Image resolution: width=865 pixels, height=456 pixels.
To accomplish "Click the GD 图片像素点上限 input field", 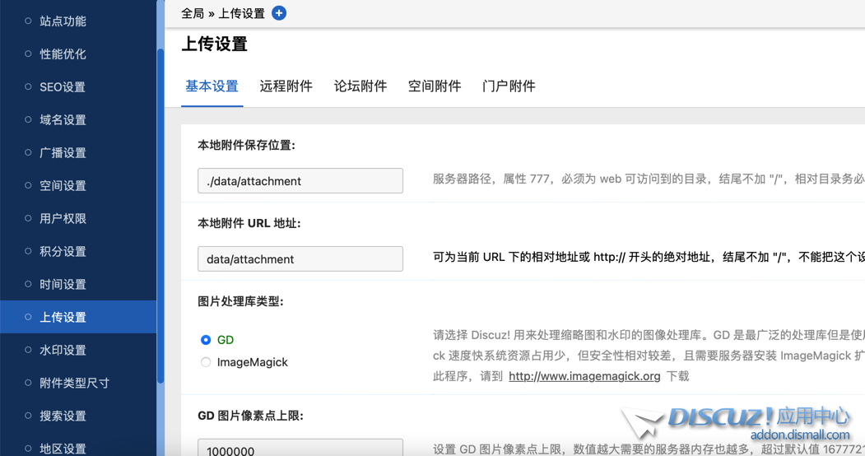I will point(300,449).
